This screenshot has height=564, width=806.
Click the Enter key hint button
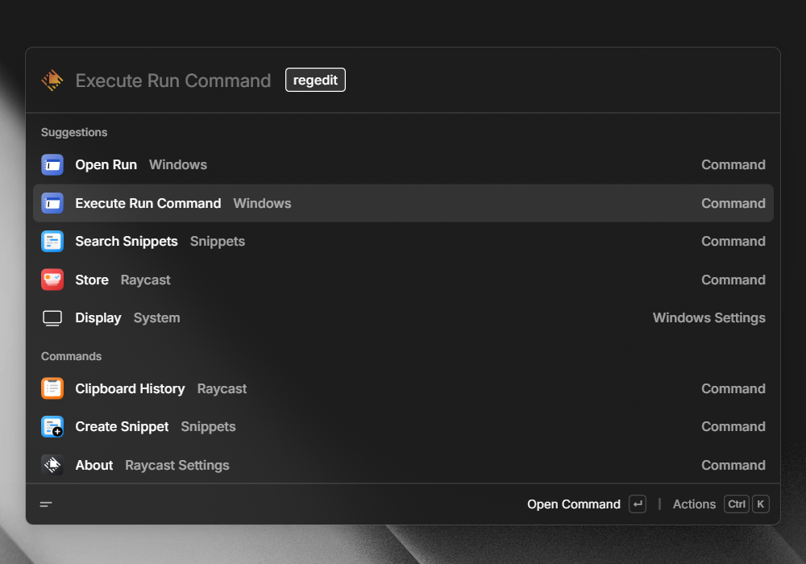coord(638,504)
